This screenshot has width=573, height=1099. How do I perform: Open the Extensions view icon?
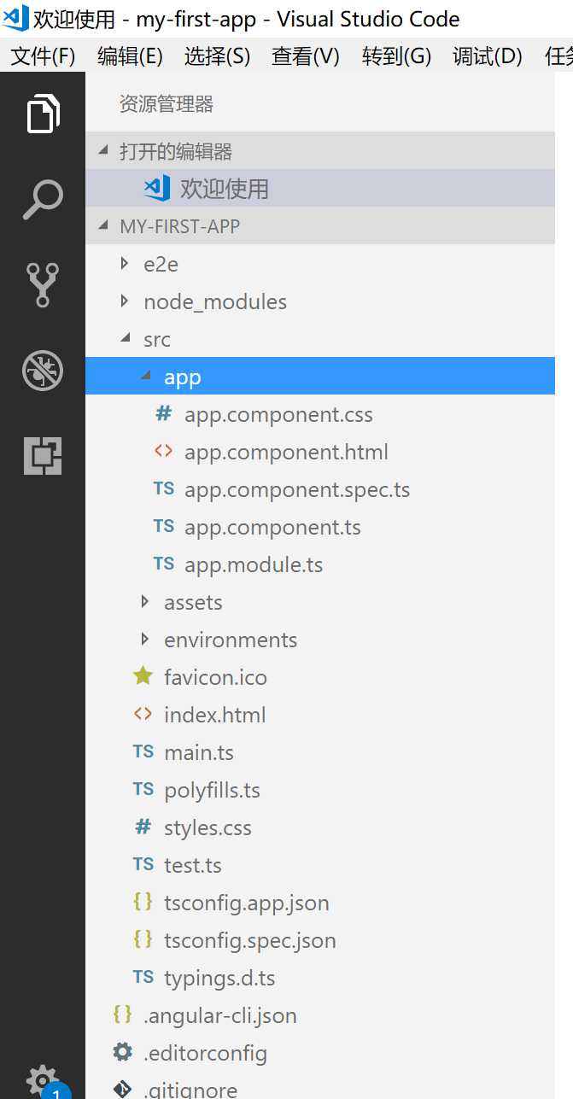pyautogui.click(x=43, y=455)
